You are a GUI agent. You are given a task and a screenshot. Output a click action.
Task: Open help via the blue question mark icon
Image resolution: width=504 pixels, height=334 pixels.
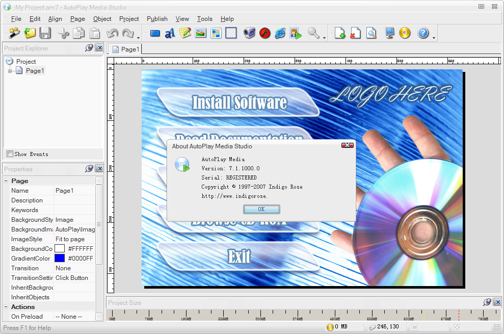coord(423,33)
